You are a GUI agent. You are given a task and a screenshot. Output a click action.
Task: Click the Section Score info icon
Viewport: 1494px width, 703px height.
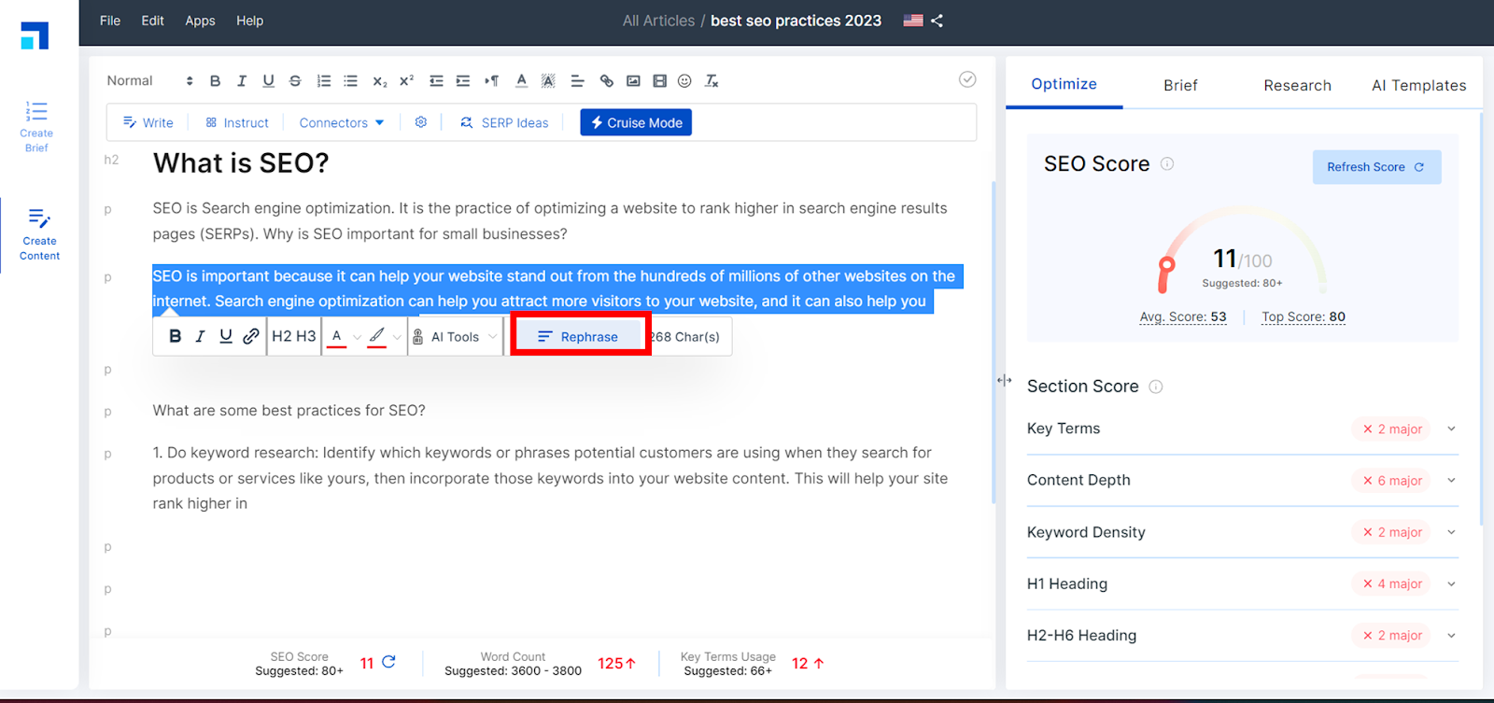(1156, 387)
